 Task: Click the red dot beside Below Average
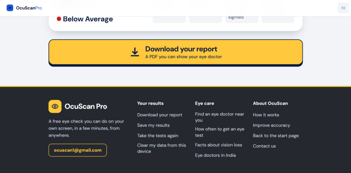59,19
